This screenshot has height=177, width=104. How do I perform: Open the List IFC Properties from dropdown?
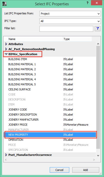[70, 14]
